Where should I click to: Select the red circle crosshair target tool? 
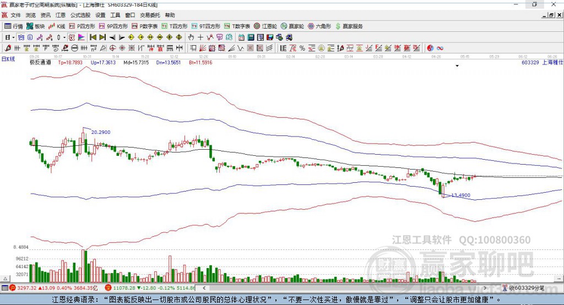[112, 48]
